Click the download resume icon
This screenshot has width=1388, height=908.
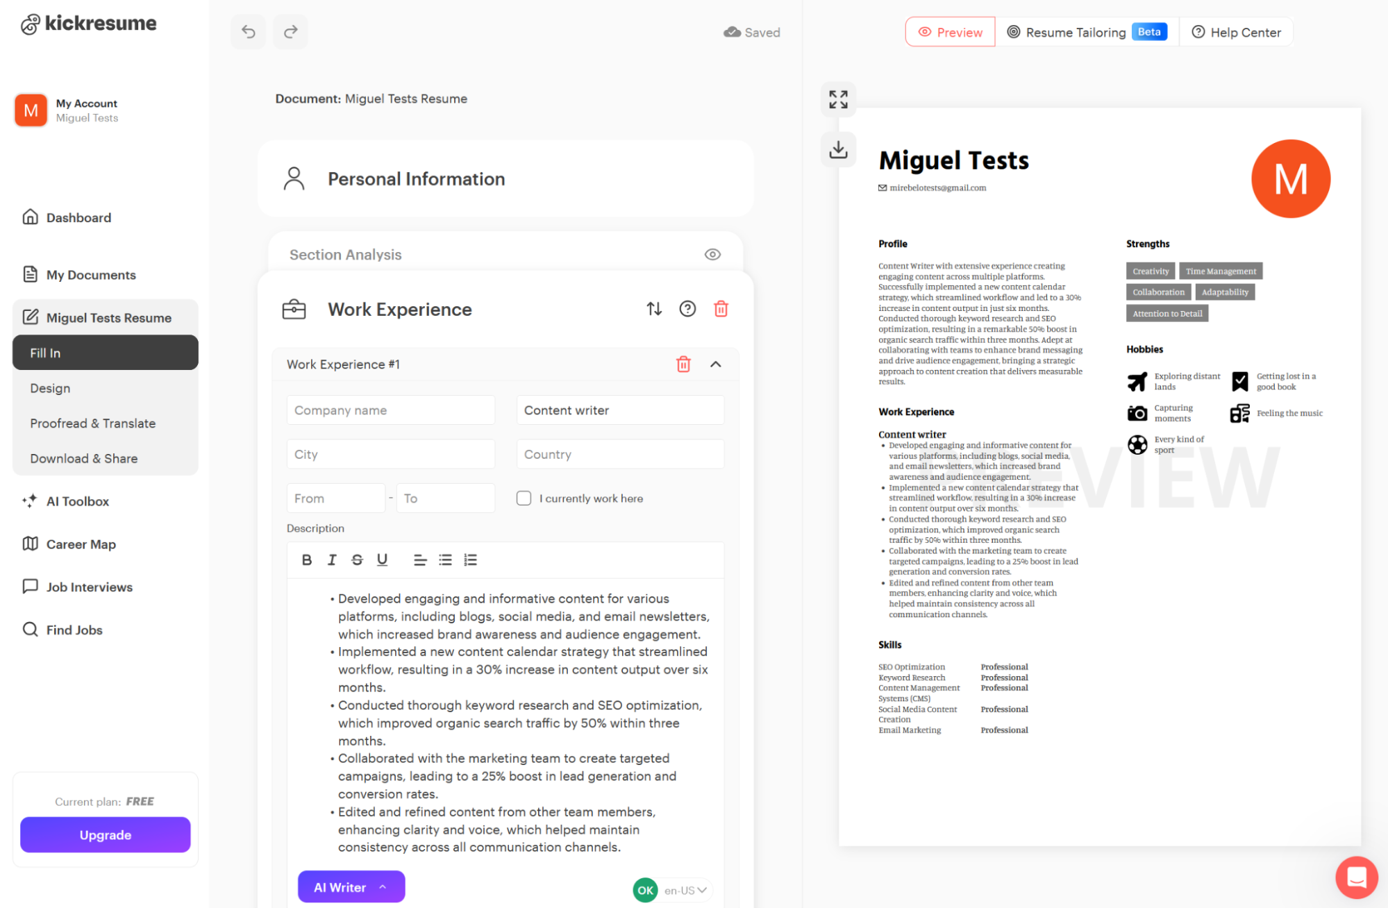[x=838, y=149]
